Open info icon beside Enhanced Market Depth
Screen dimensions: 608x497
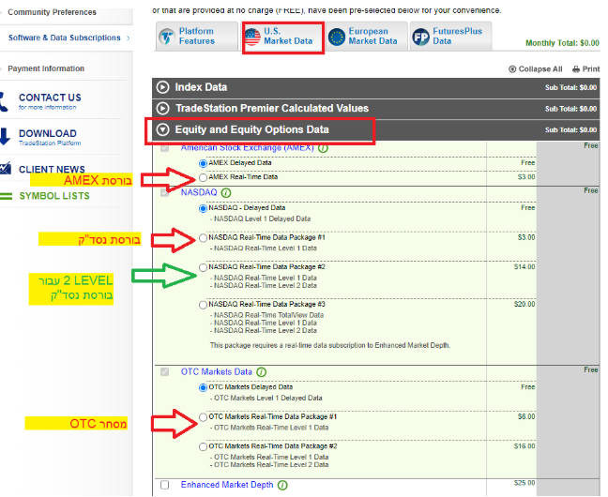(x=282, y=486)
